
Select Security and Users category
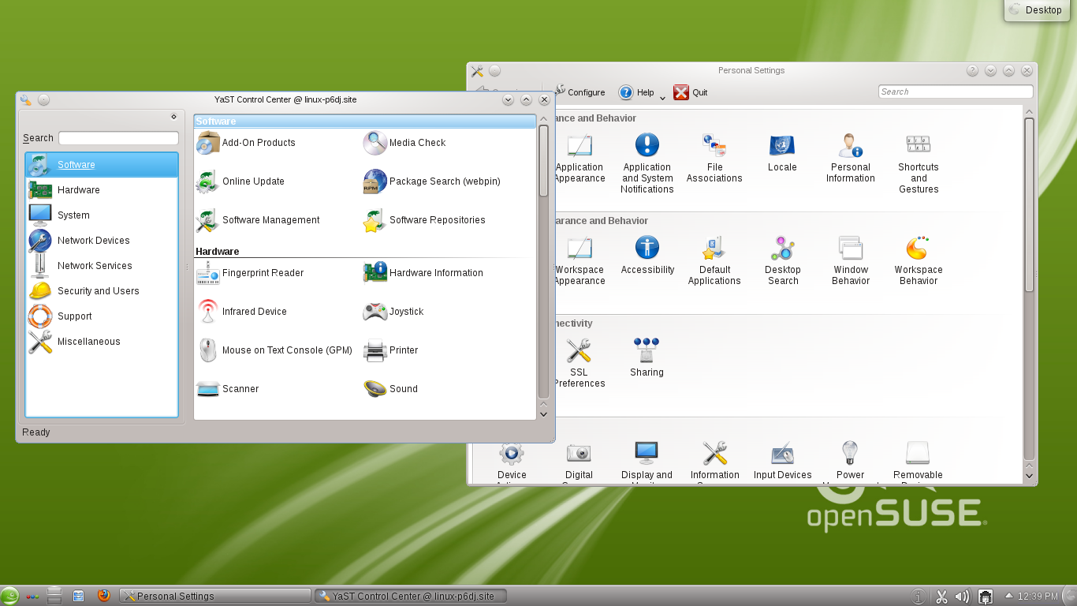(x=102, y=291)
